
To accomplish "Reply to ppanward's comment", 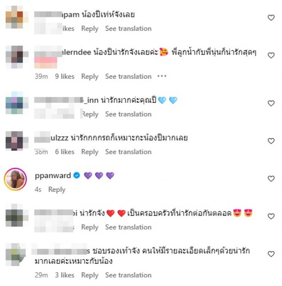I will click(x=57, y=189).
